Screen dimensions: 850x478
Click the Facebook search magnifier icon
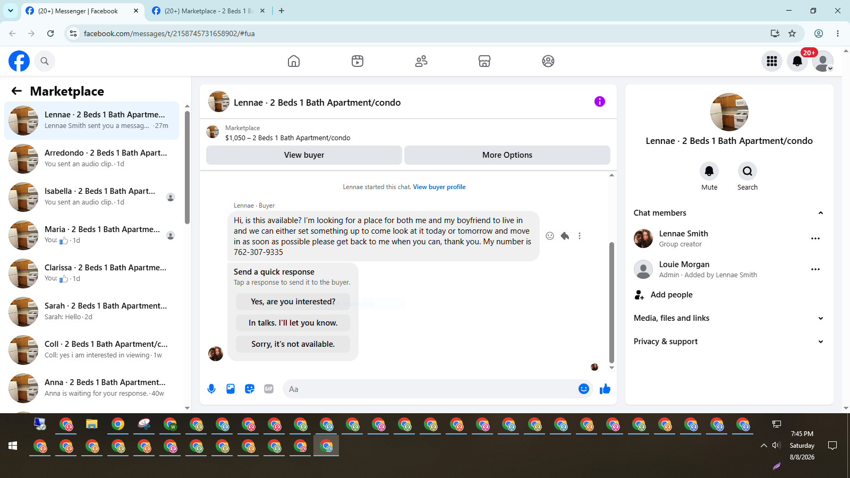coord(45,61)
